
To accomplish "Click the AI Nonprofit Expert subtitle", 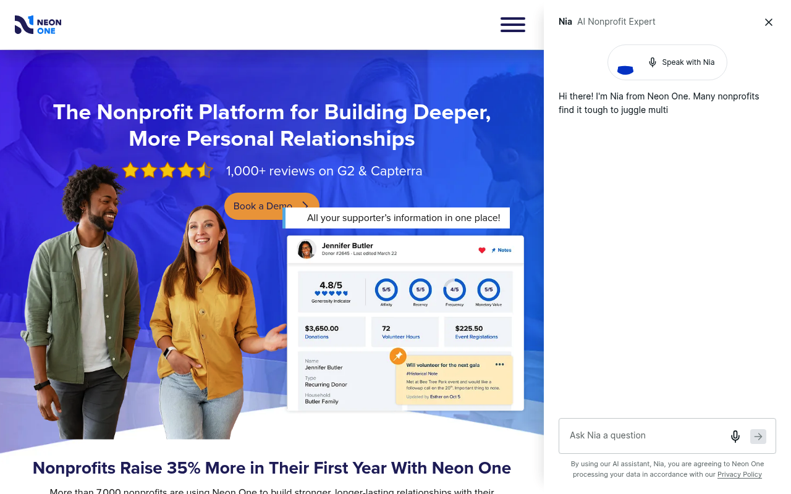I will point(616,22).
